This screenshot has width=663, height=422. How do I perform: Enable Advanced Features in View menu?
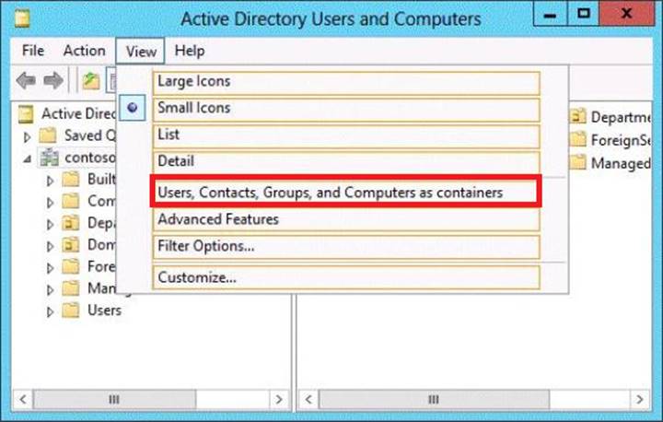[x=217, y=219]
